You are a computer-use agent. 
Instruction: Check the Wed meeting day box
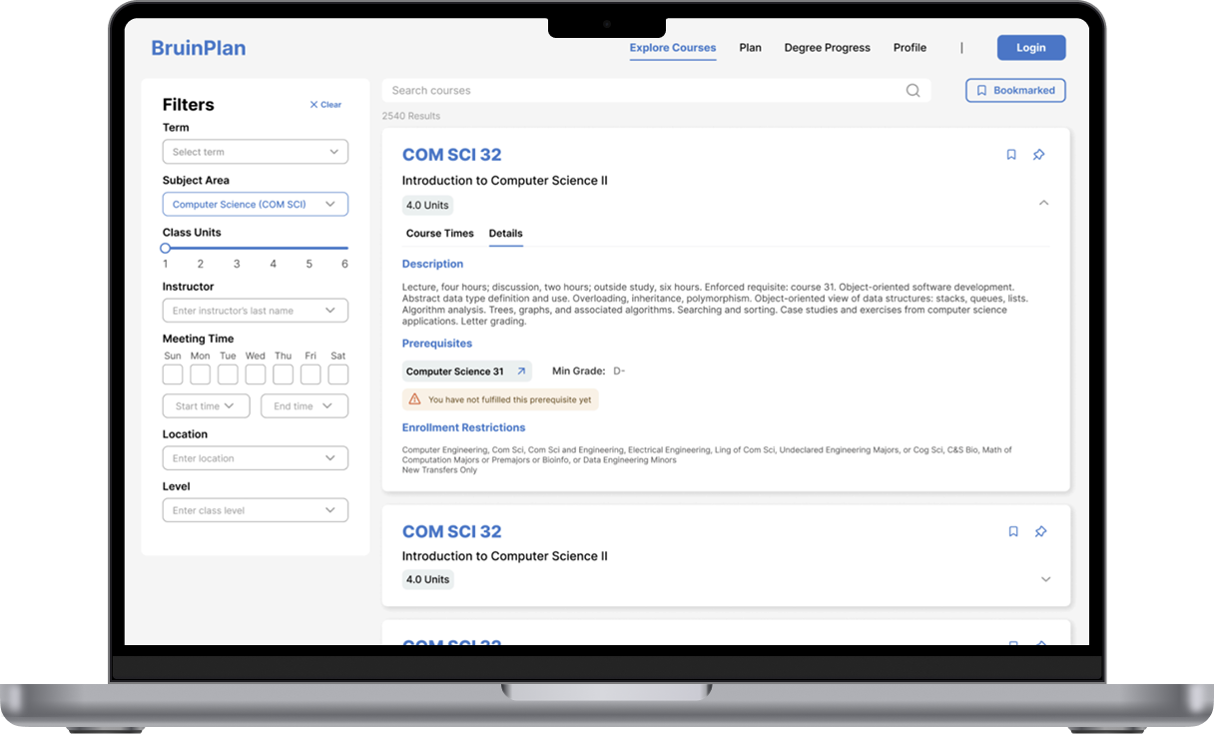point(256,374)
